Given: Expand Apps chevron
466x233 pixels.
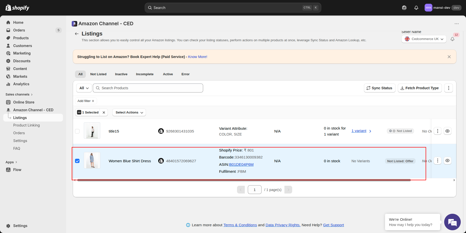Looking at the screenshot, I should pos(16,162).
